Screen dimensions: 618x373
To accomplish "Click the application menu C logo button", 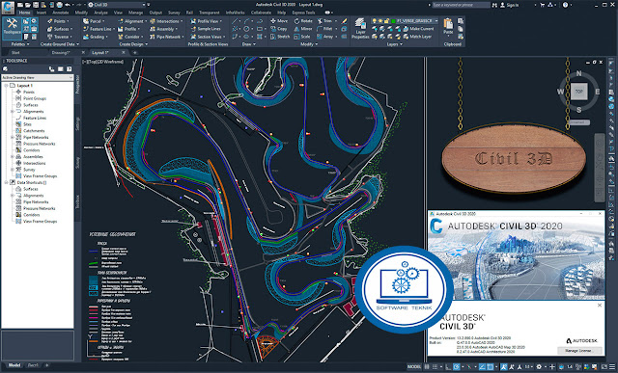I will (x=8, y=7).
